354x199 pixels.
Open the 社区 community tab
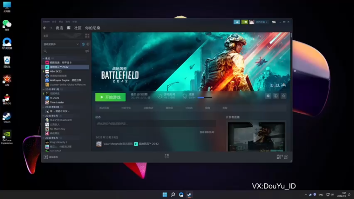[x=78, y=28]
